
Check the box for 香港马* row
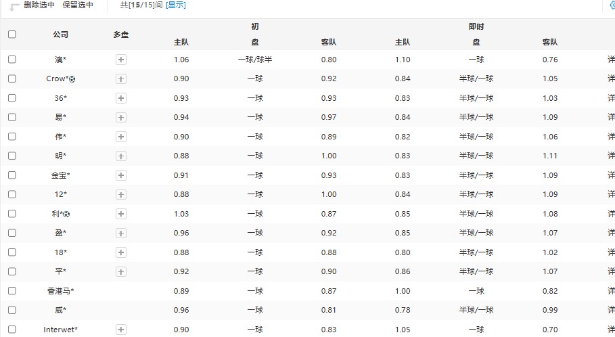coord(12,291)
